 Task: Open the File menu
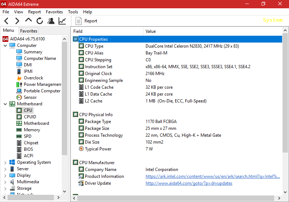pyautogui.click(x=6, y=12)
